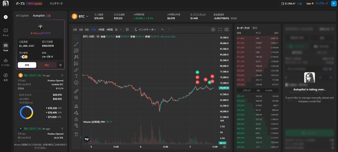Select the crosshair cursor tool

(76, 38)
